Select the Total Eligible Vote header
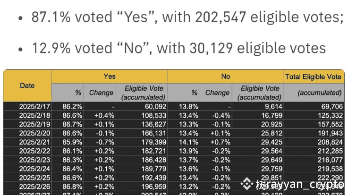 [313, 77]
